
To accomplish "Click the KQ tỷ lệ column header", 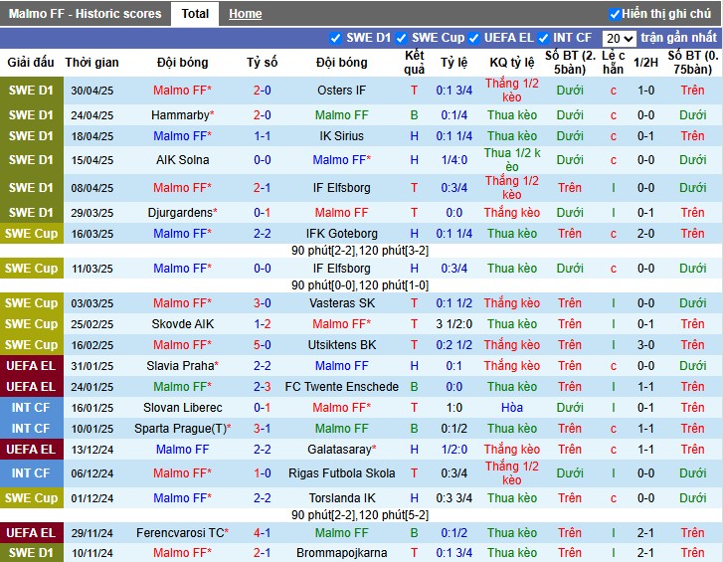I will pos(512,63).
